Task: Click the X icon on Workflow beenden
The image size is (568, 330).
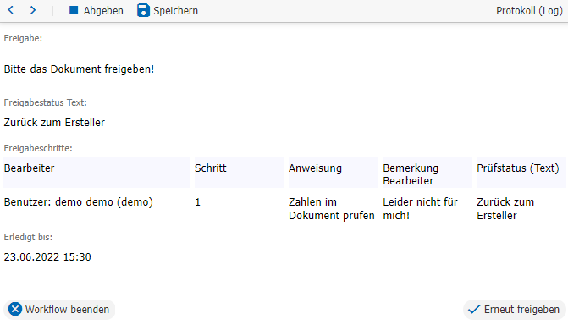Action: [15, 310]
